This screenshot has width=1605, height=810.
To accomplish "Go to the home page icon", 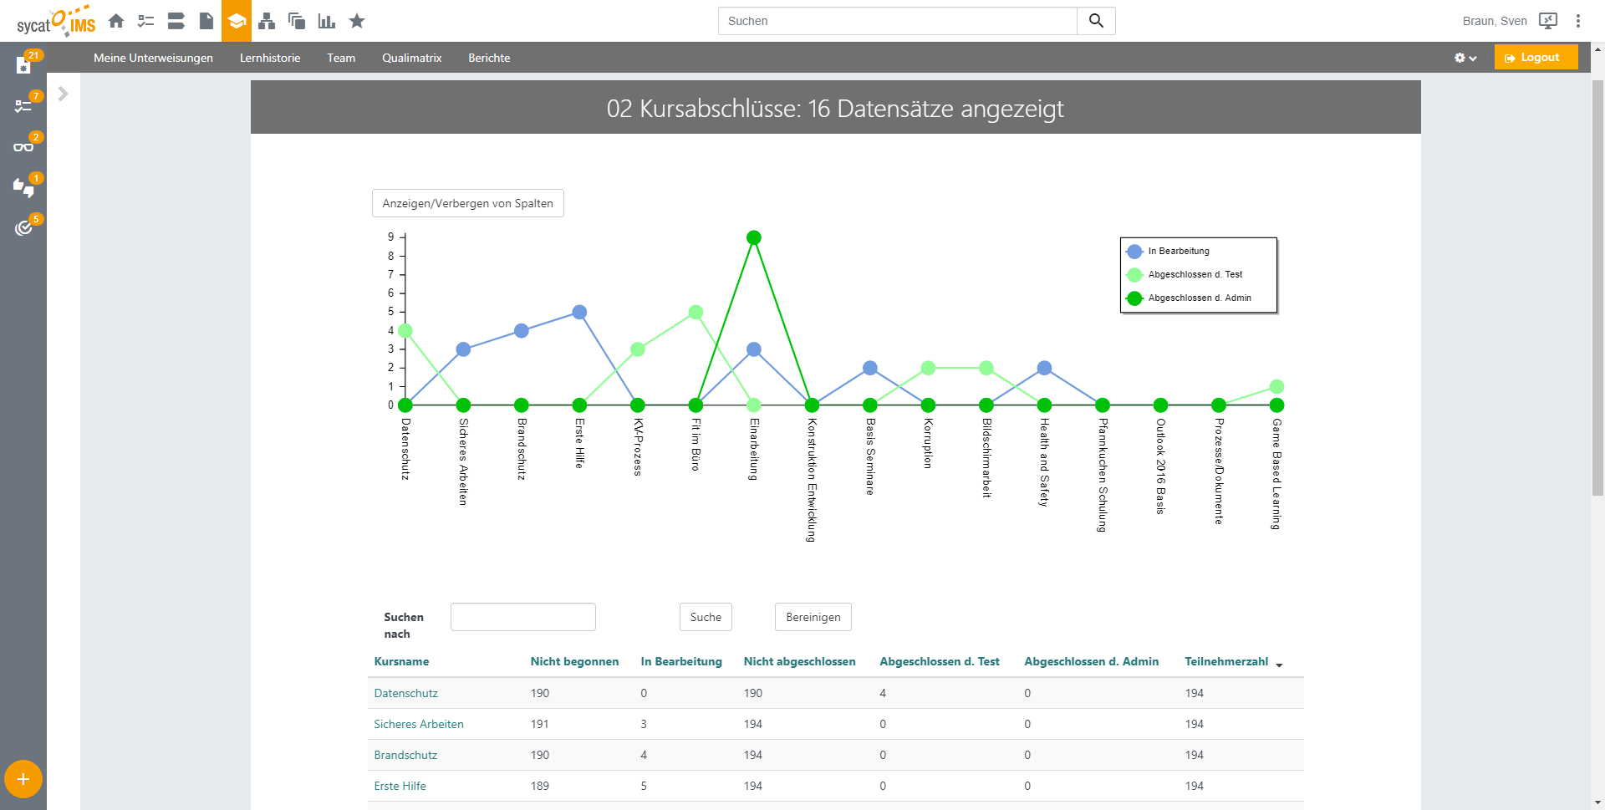I will 116,21.
